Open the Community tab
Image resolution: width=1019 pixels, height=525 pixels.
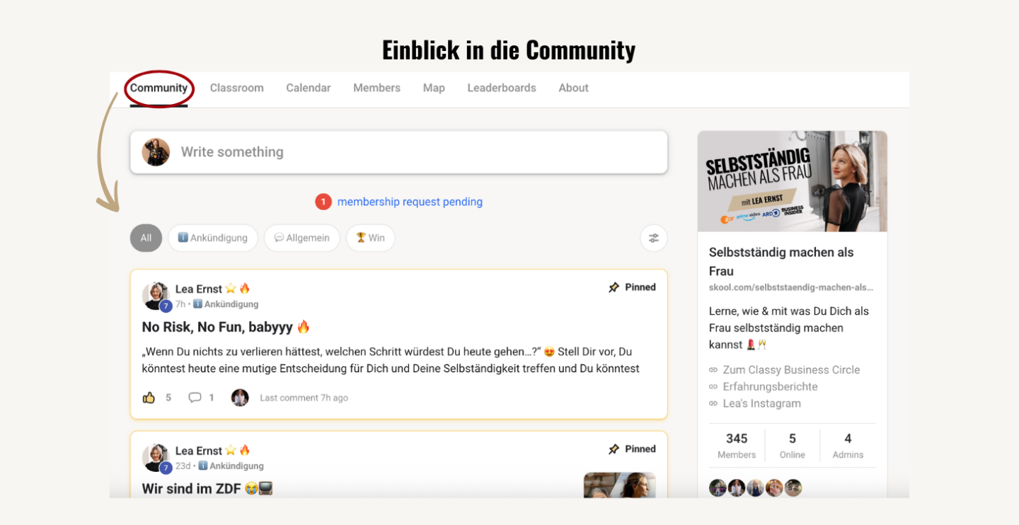pyautogui.click(x=159, y=88)
